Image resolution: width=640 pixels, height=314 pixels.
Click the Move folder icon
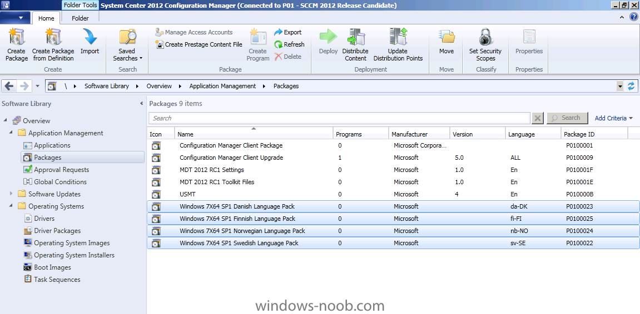tap(446, 37)
